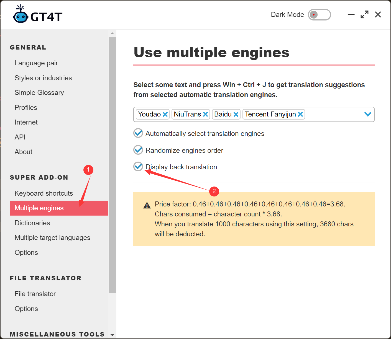Open the Dictionaries section
Viewport: 391px width, 339px height.
(32, 223)
